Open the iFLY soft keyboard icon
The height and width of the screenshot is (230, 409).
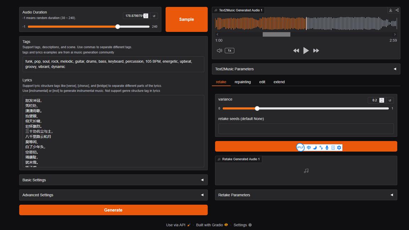[333, 148]
